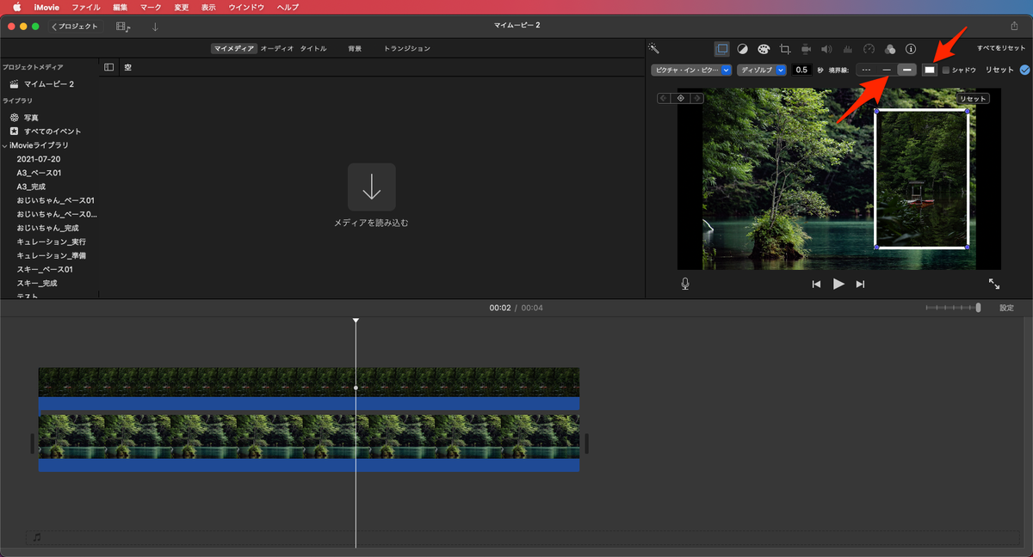
Task: Open the ヘルプ menu
Action: 288,7
